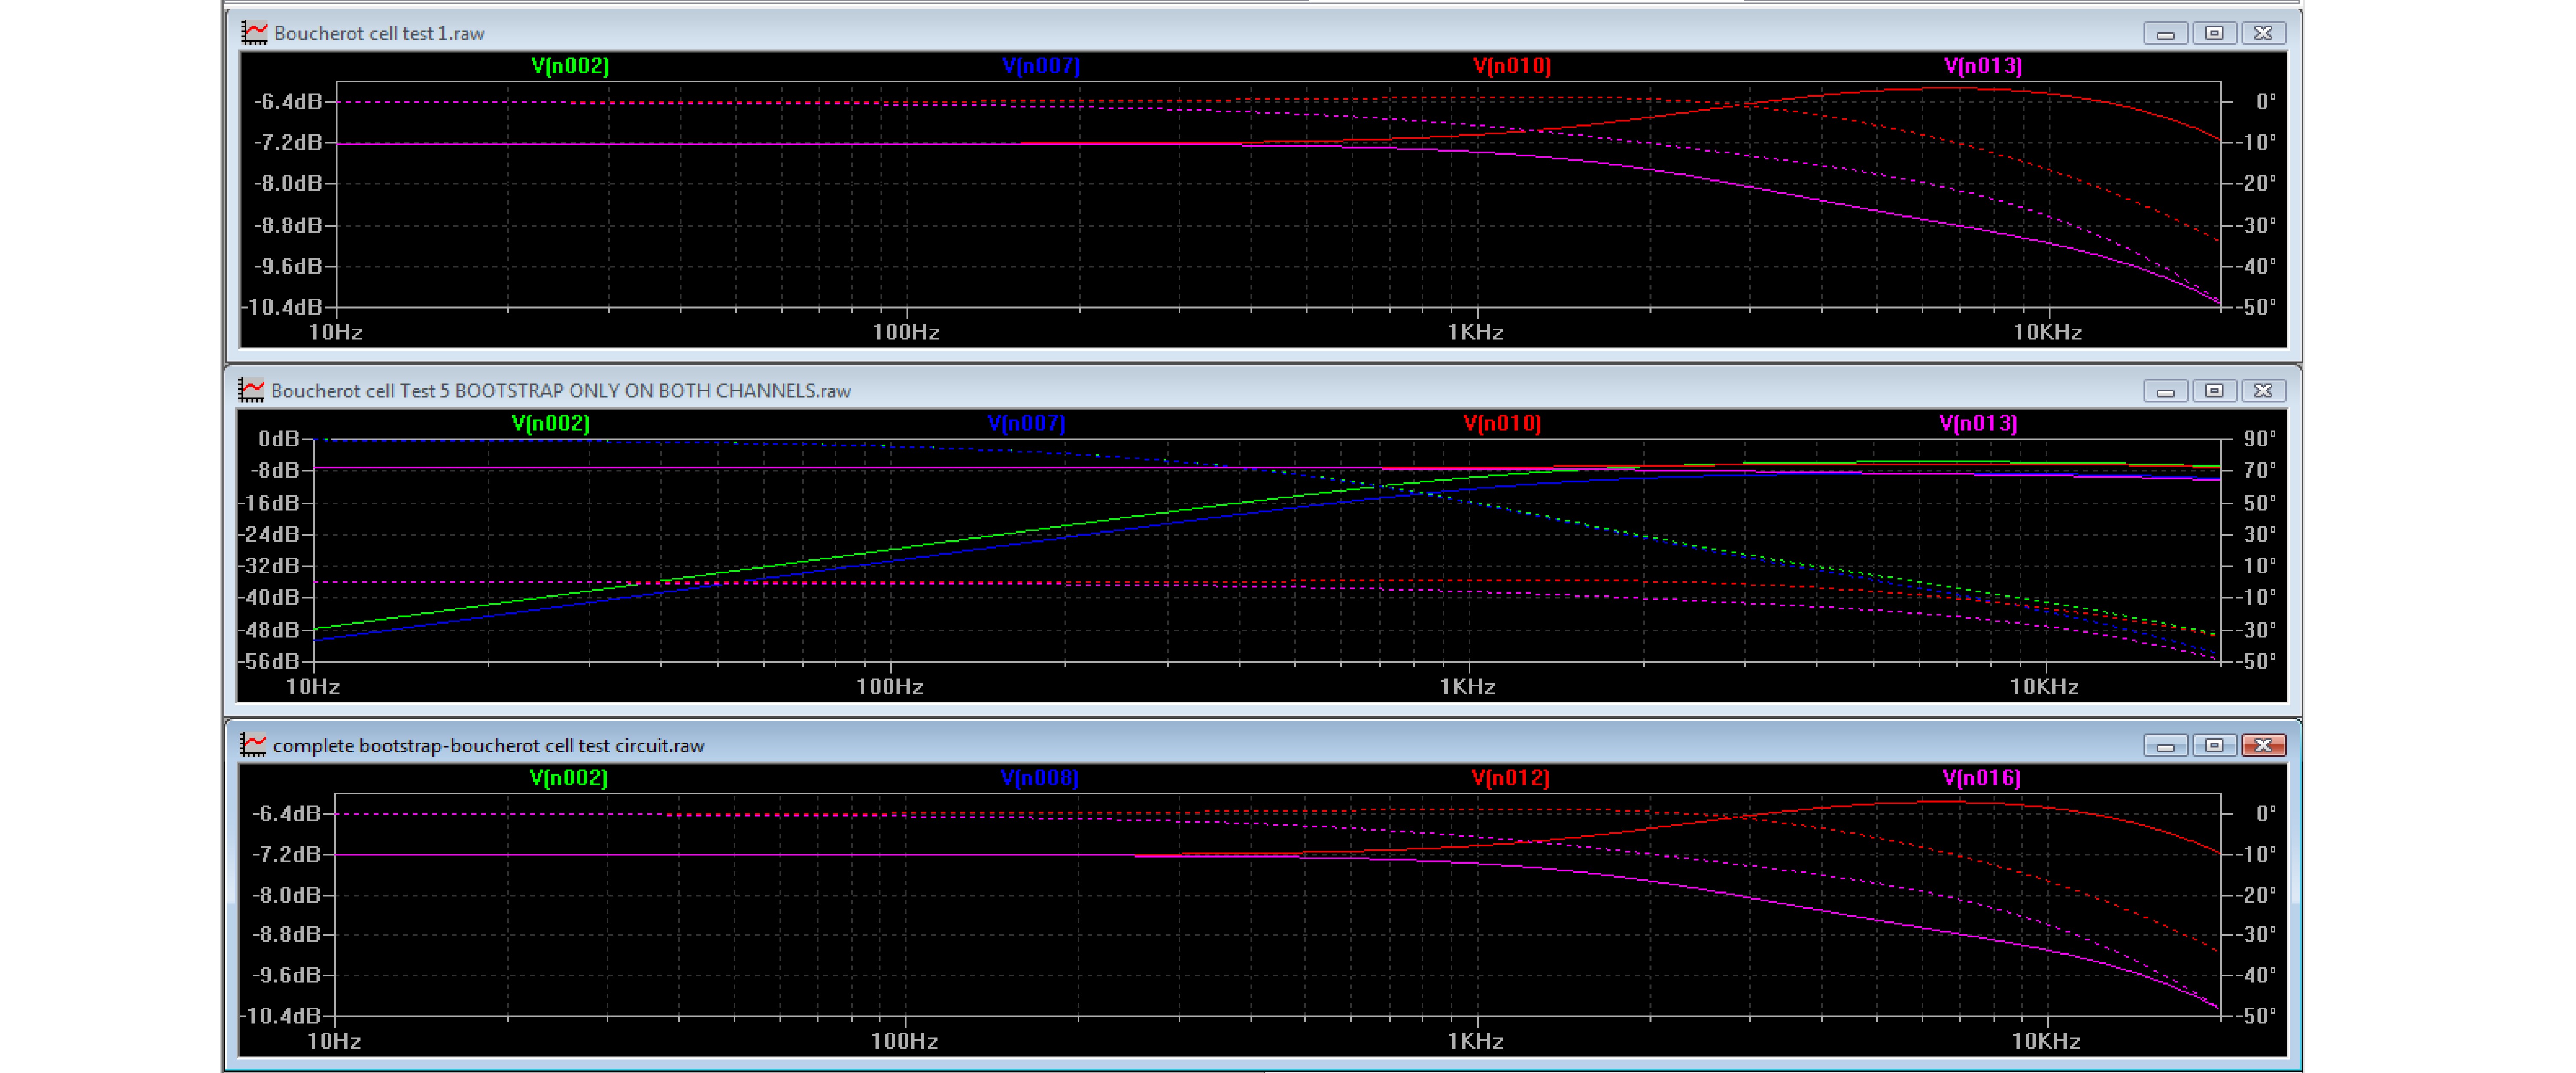This screenshot has height=1073, width=2576.
Task: Click 100Hz frequency label in Test 5 plot
Action: 890,687
